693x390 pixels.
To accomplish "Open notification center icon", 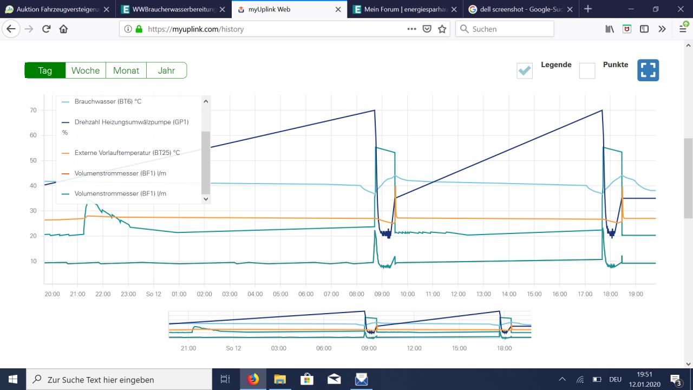I will coord(676,379).
